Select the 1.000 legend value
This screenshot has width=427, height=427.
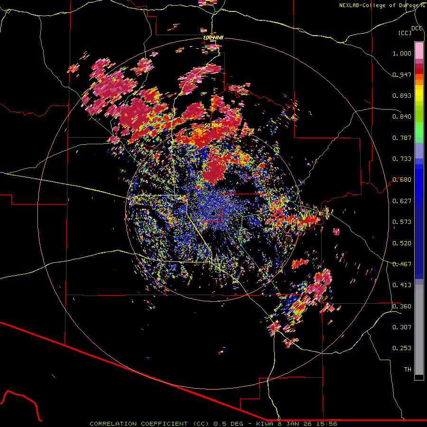[x=402, y=53]
